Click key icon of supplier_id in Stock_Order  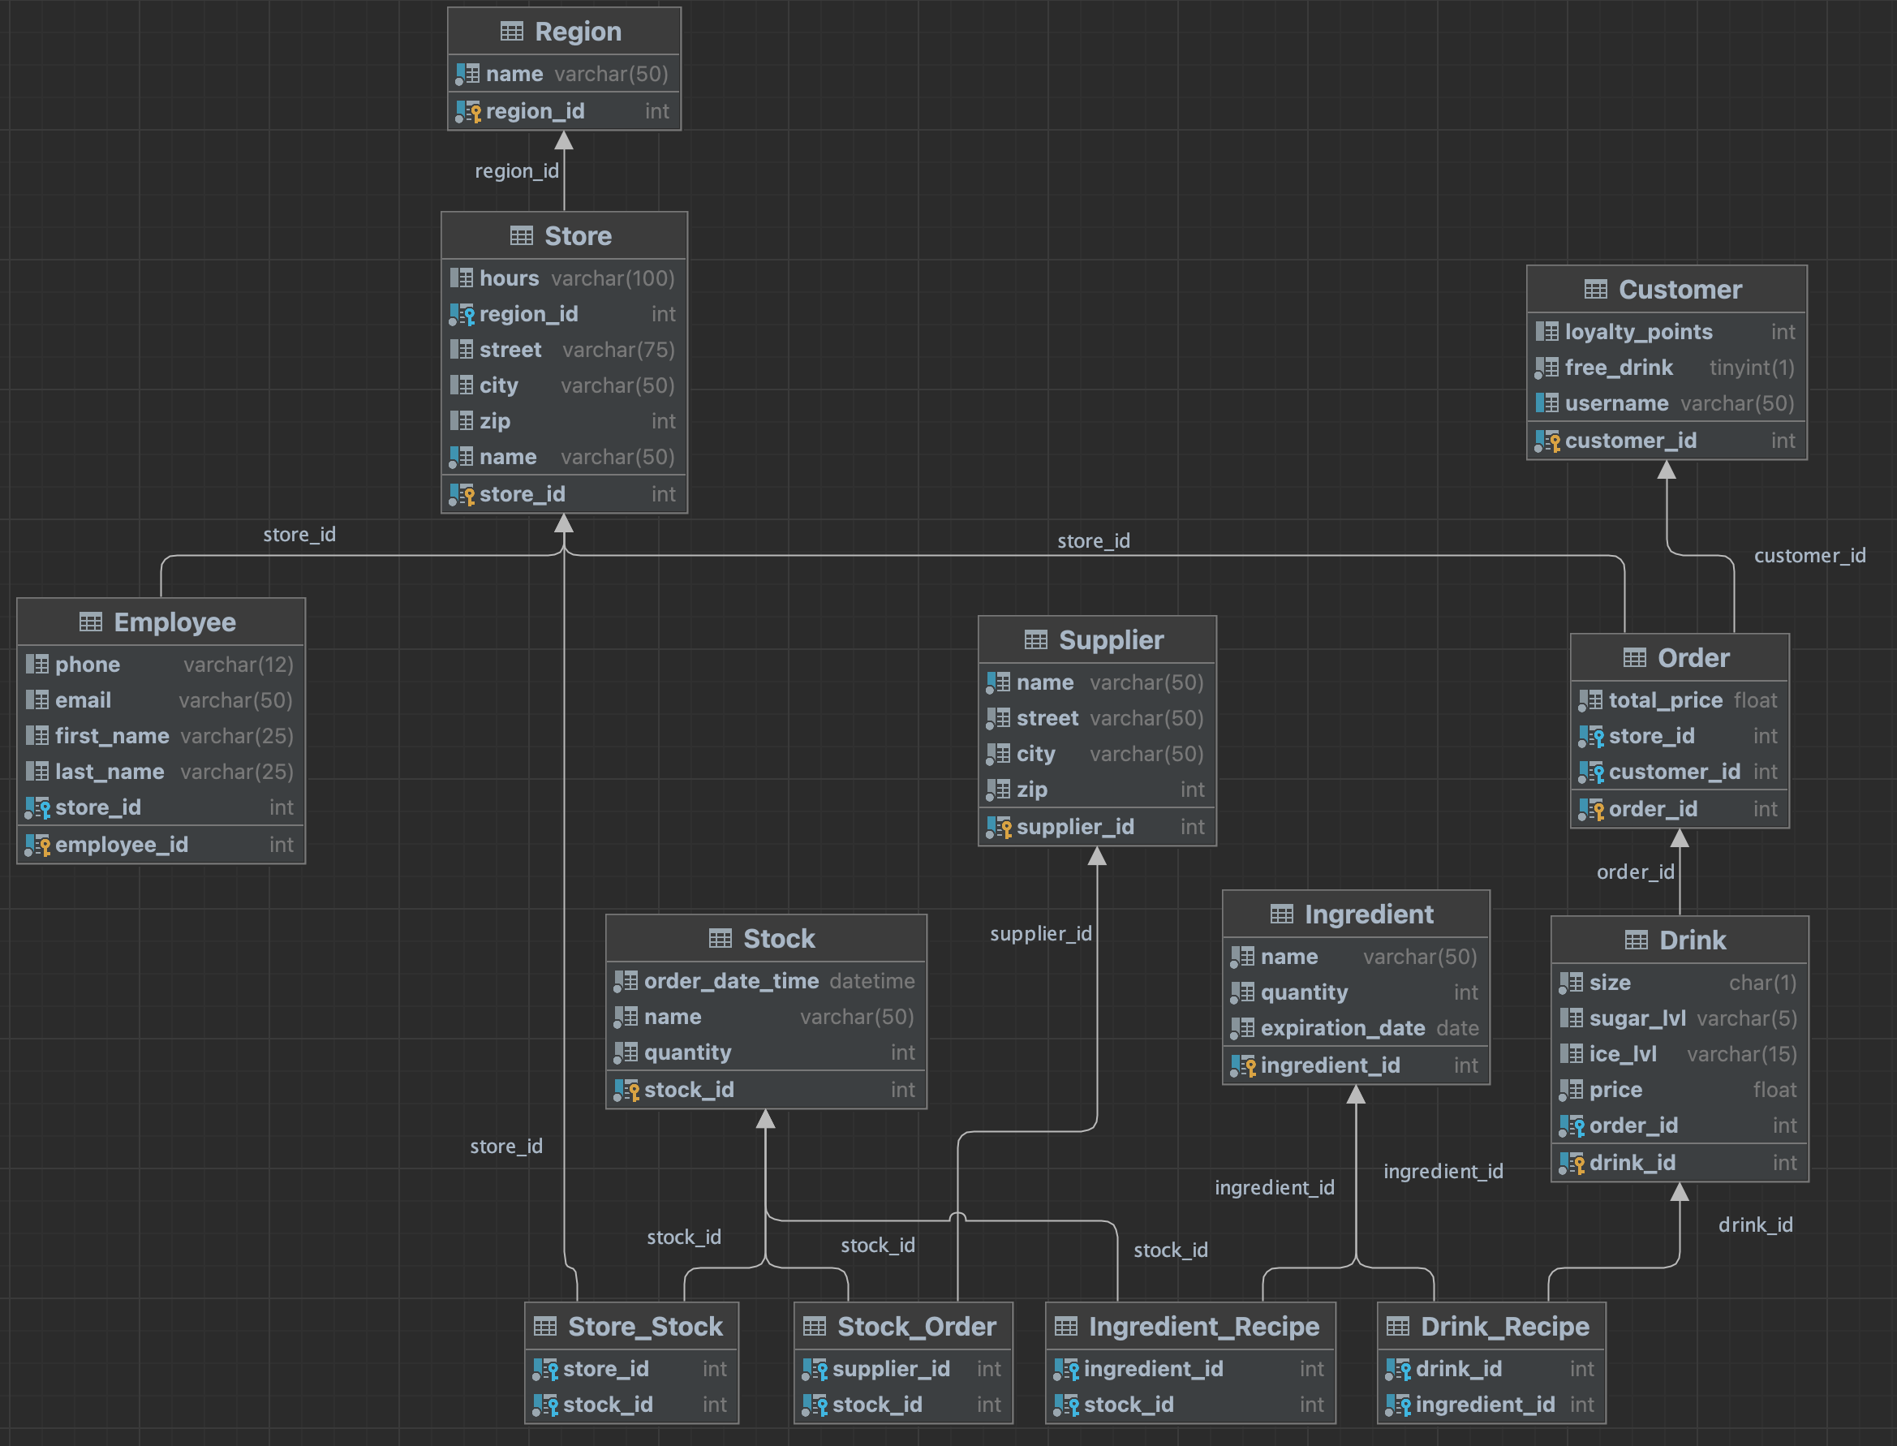point(815,1370)
